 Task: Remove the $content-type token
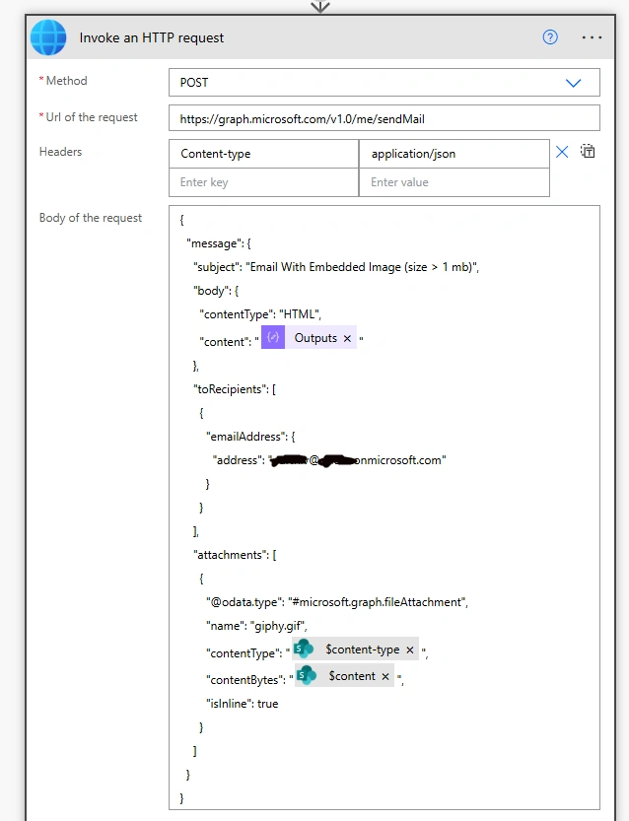point(409,650)
